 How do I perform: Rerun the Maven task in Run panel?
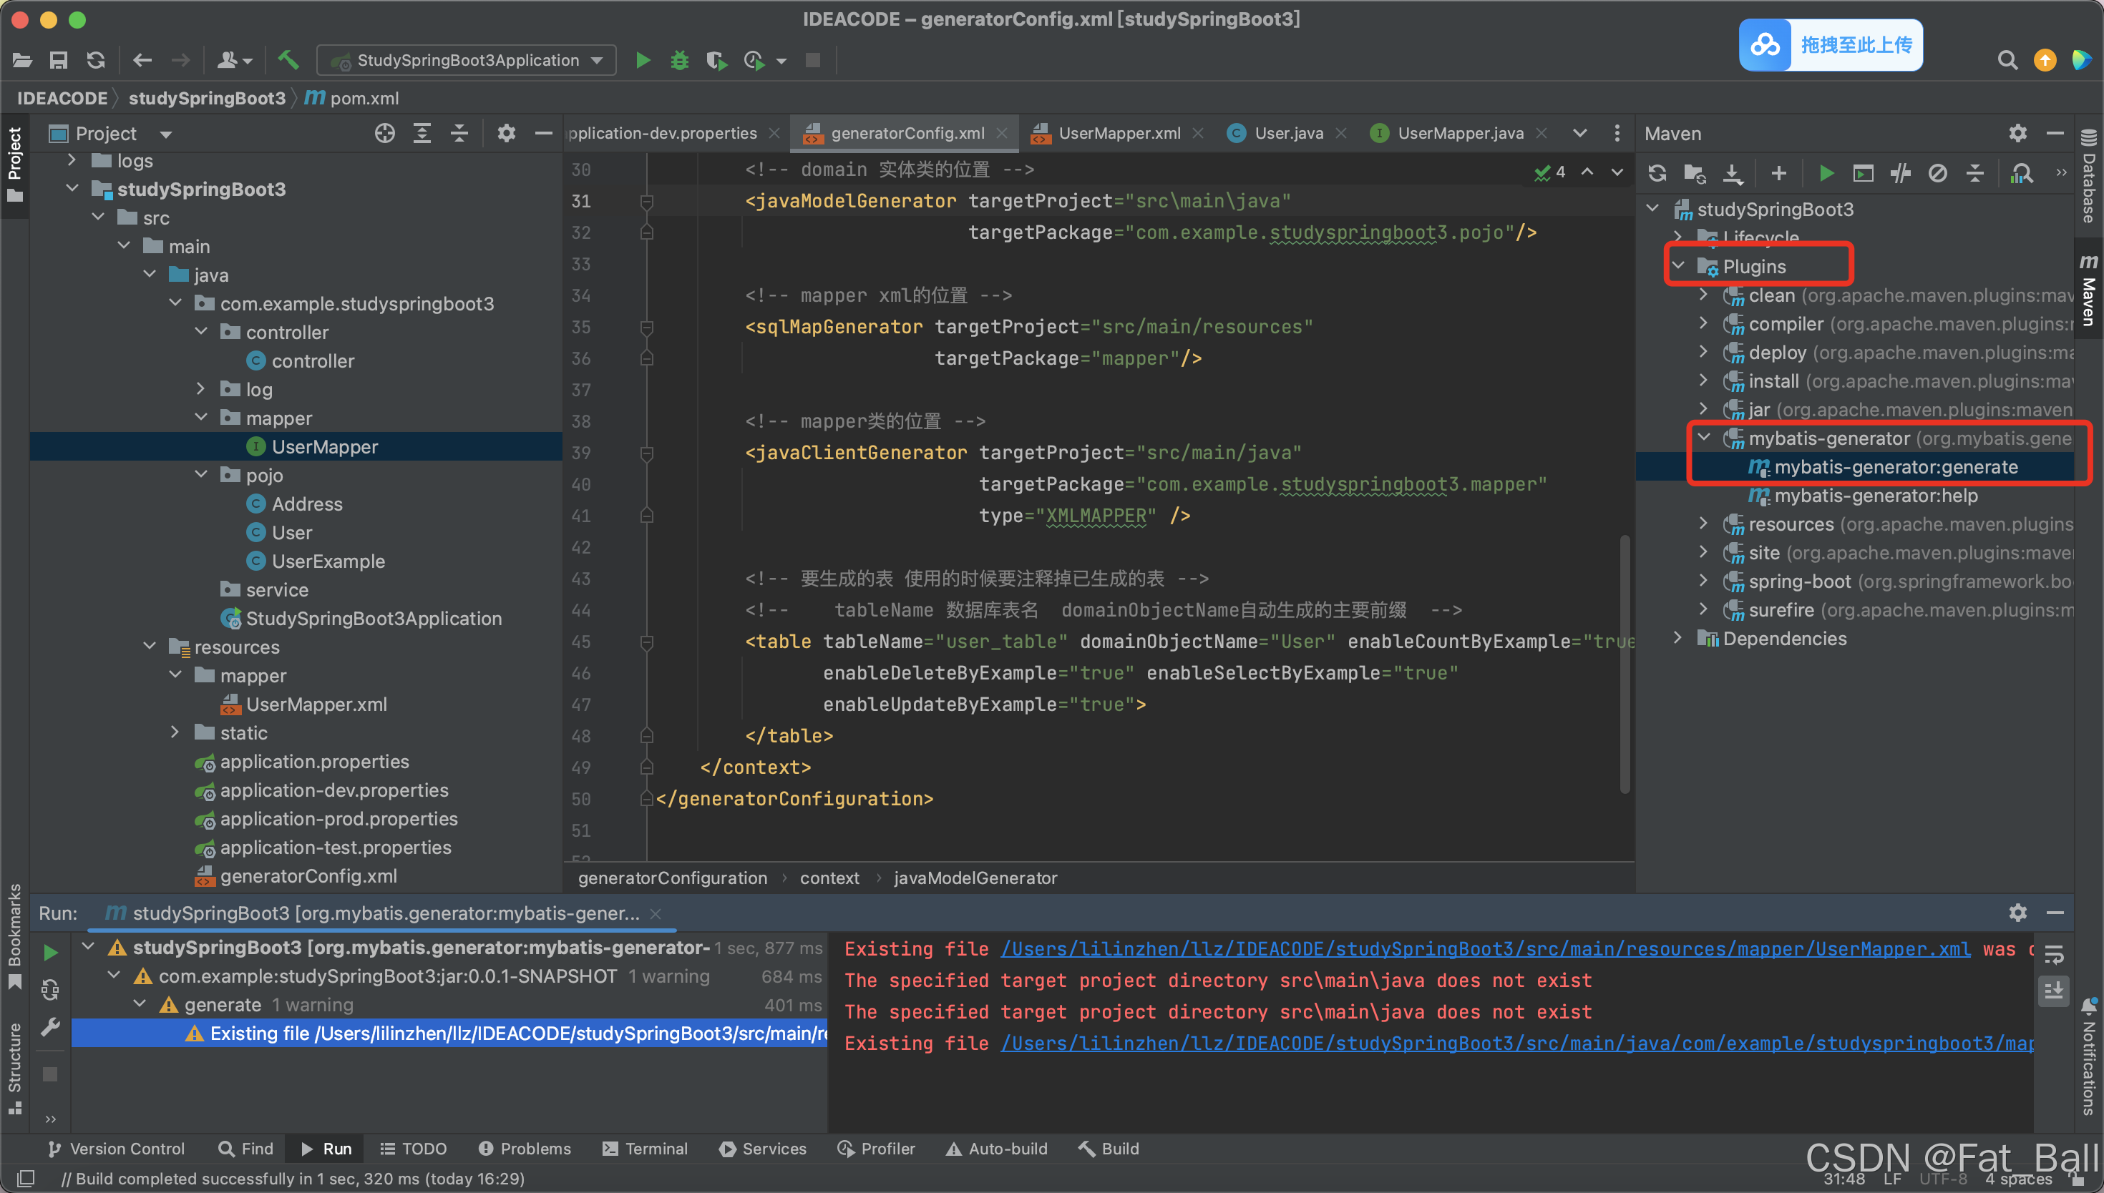(50, 952)
